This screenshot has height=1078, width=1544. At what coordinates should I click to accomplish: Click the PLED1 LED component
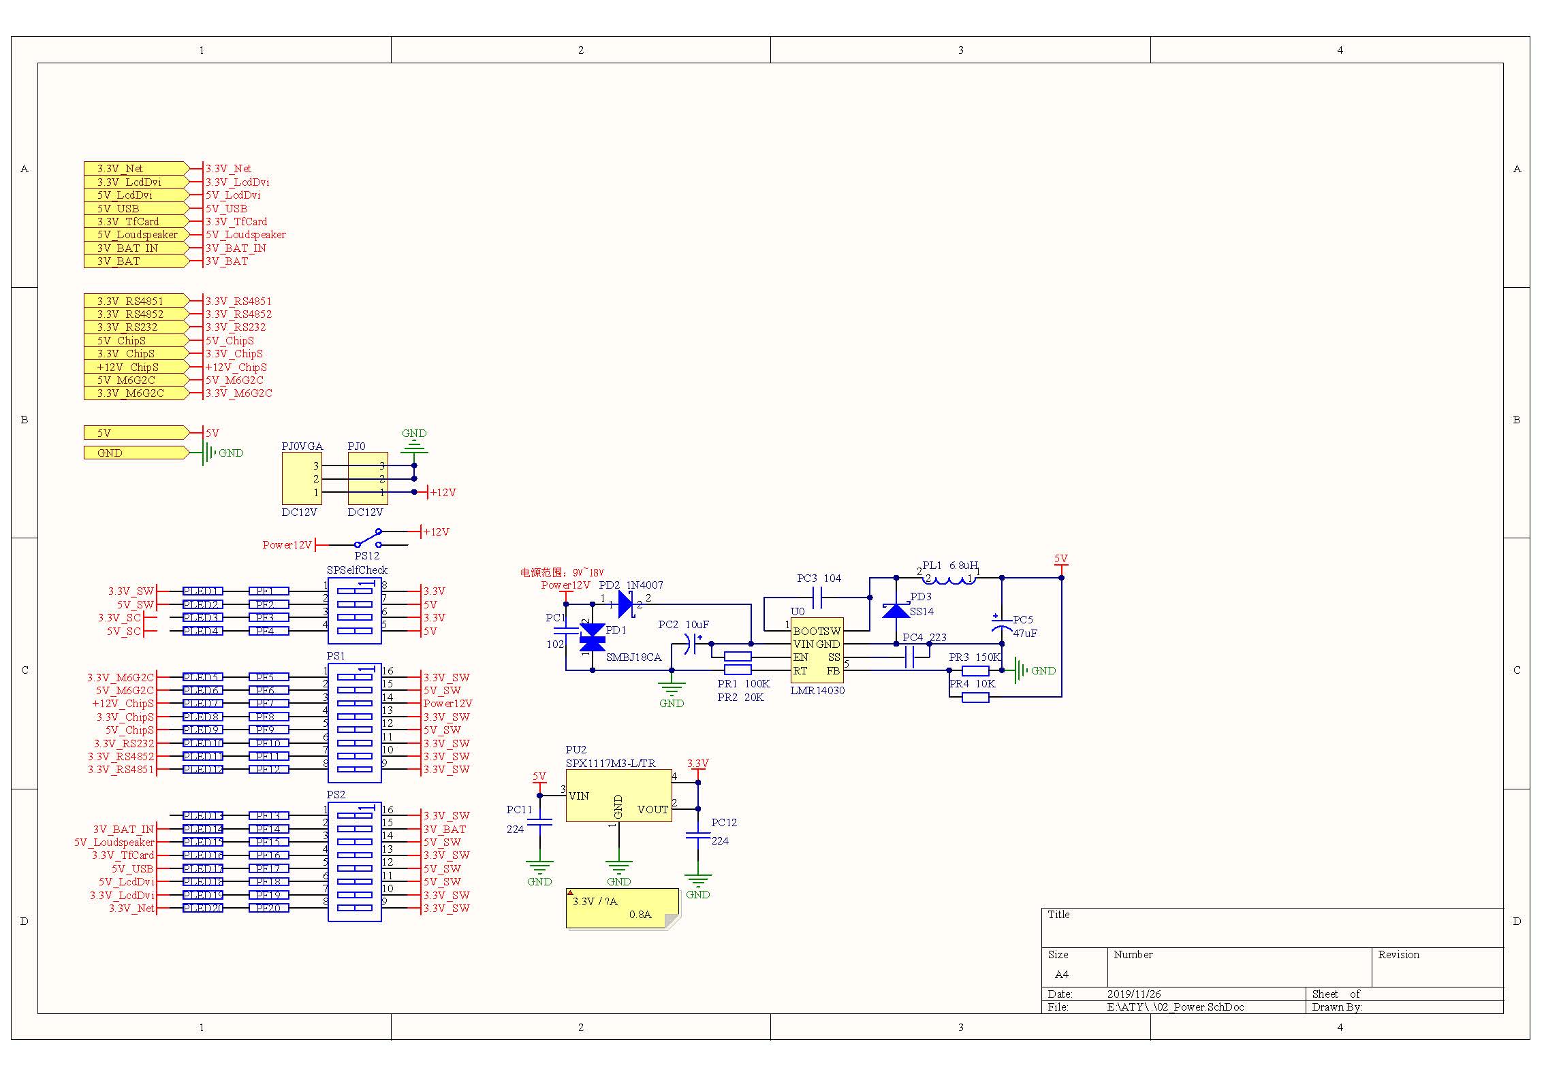[x=202, y=591]
